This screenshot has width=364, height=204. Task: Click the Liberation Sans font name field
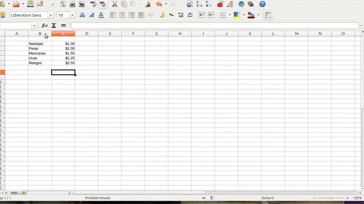28,15
